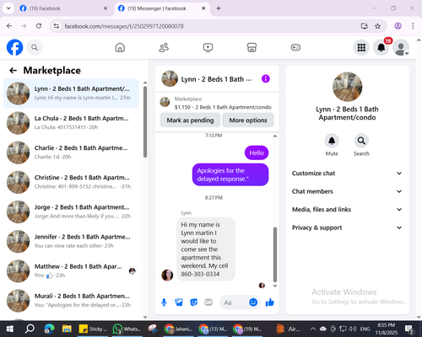
Task: Choose a sticker with the sticker icon
Action: click(194, 302)
